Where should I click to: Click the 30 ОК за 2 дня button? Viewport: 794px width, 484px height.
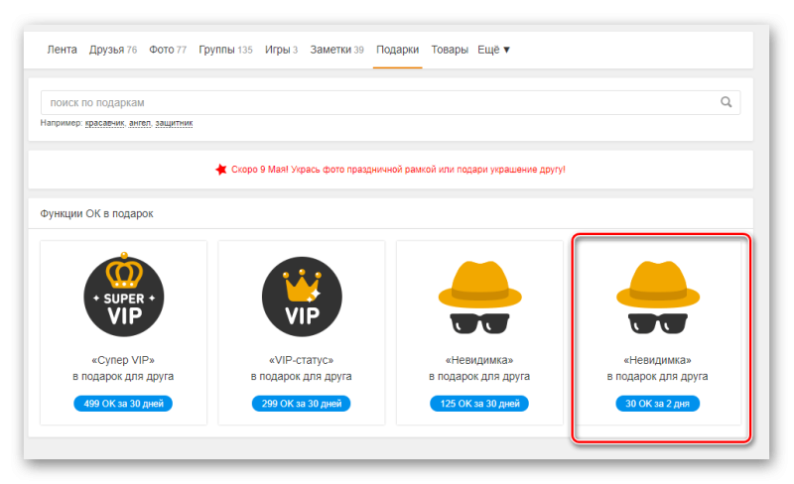(657, 404)
